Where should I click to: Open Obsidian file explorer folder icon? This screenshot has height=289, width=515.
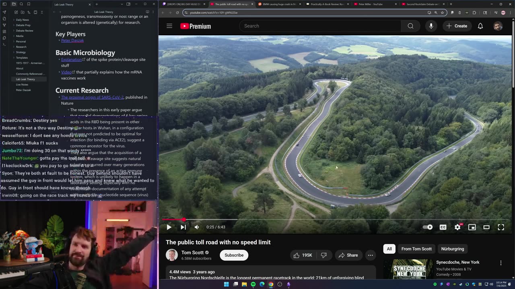click(14, 4)
